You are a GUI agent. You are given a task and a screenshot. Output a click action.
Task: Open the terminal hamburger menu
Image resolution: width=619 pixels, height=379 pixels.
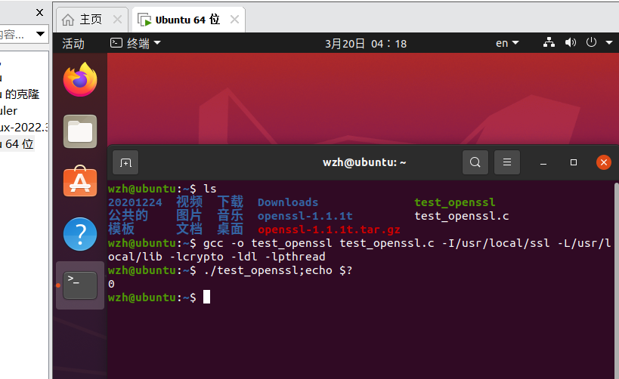507,162
